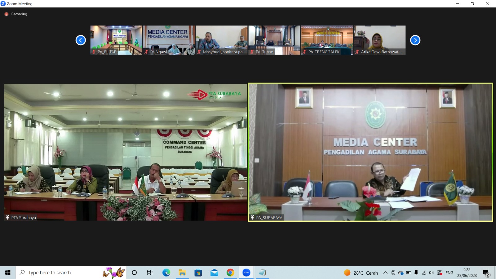The image size is (496, 279).
Task: Select the Arika Dewi Ratnawati thumbnail
Action: [x=380, y=40]
